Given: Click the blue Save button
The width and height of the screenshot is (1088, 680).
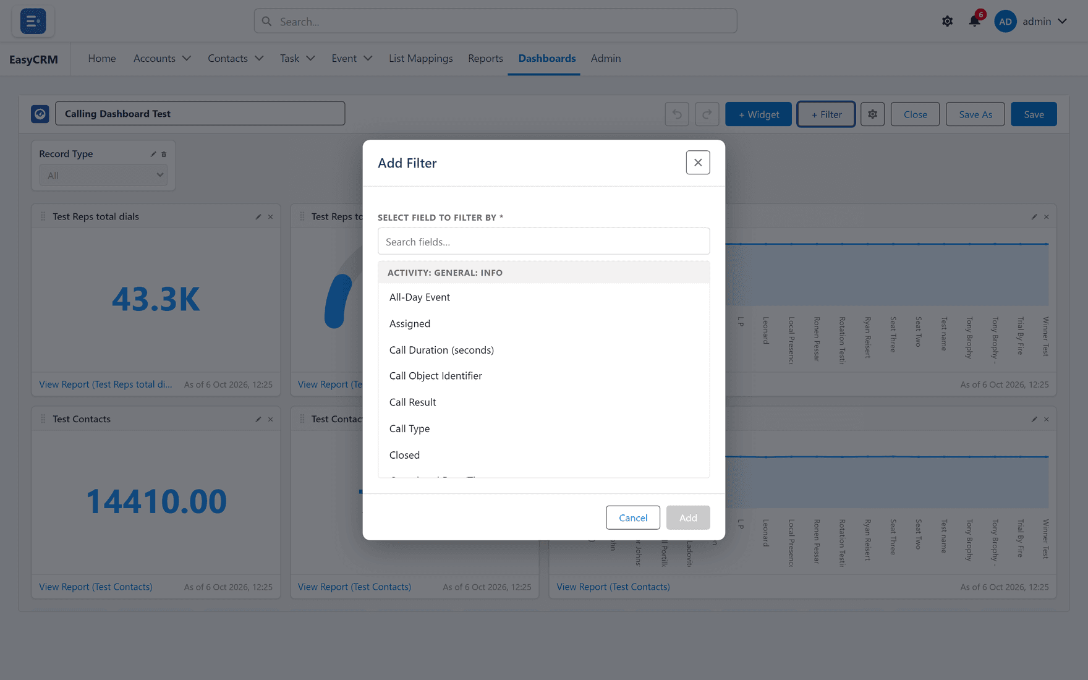Looking at the screenshot, I should 1034,114.
